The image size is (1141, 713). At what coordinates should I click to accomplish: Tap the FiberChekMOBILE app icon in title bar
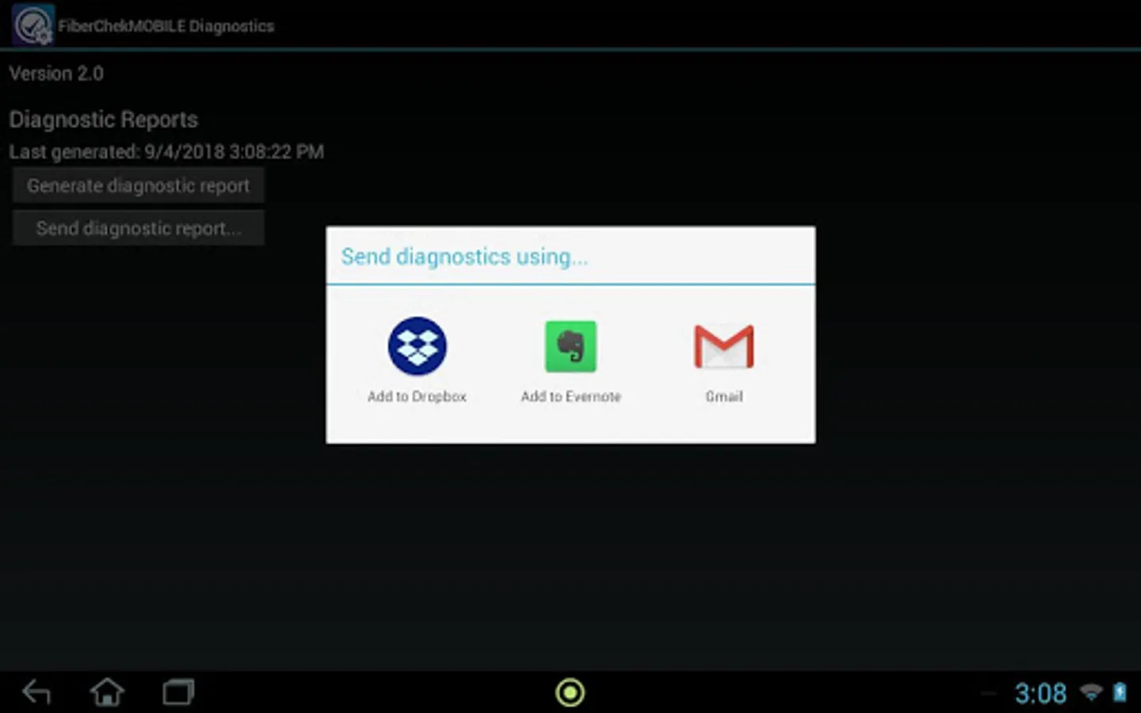32,25
